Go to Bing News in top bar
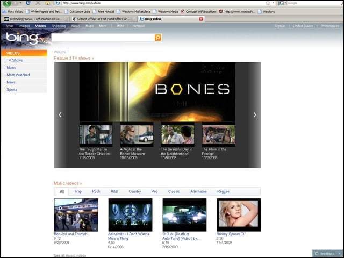 (76, 26)
